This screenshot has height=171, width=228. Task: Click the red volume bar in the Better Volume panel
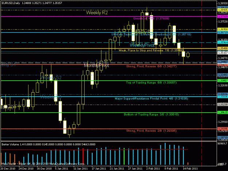83,156
